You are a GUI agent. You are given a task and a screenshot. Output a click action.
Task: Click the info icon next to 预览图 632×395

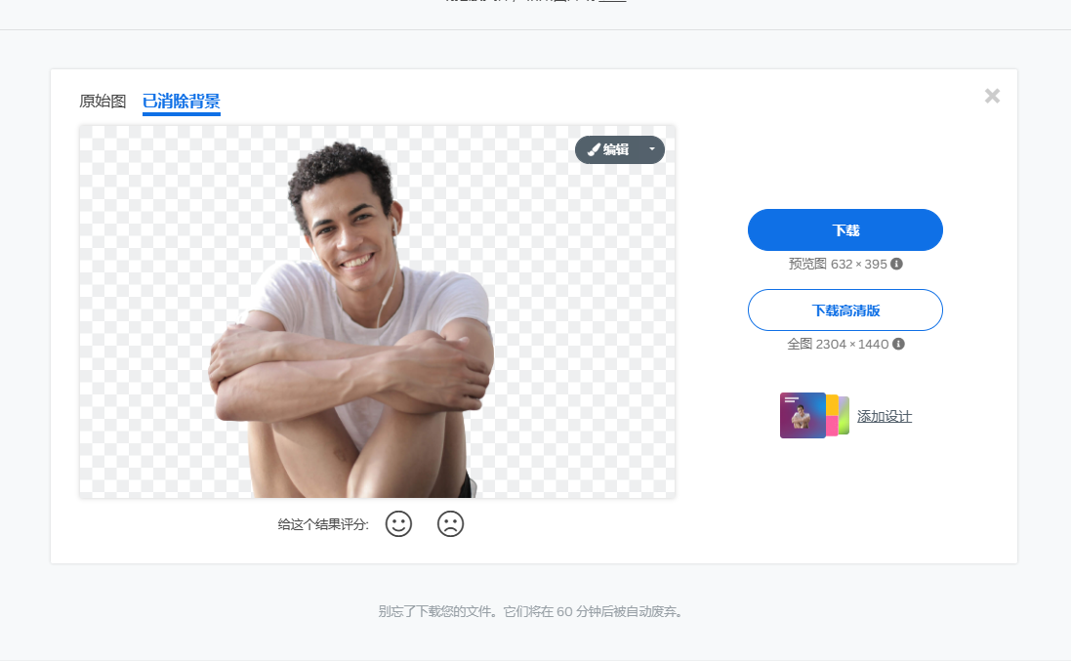coord(896,264)
